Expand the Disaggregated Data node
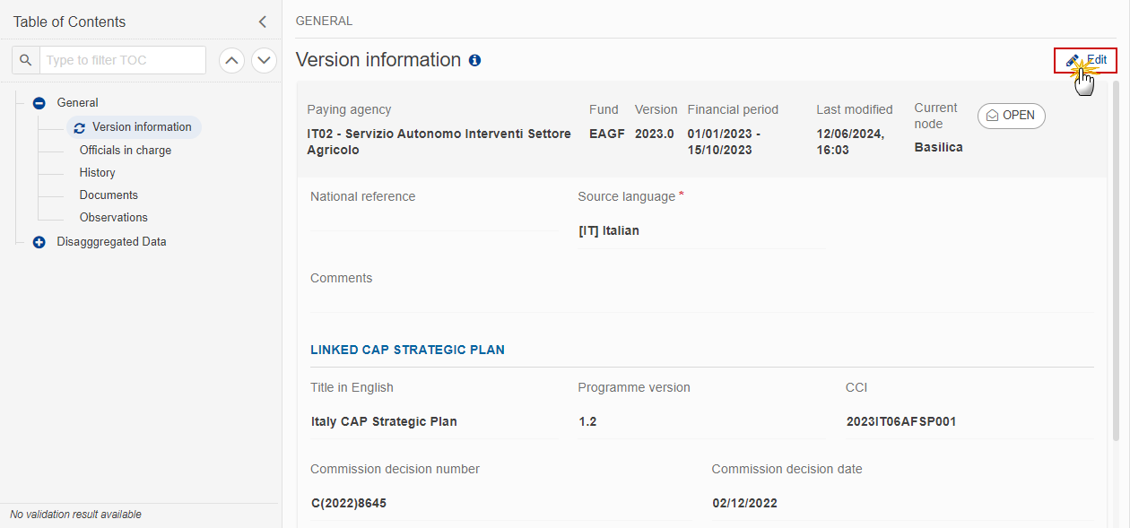Viewport: 1130px width, 528px height. [39, 242]
